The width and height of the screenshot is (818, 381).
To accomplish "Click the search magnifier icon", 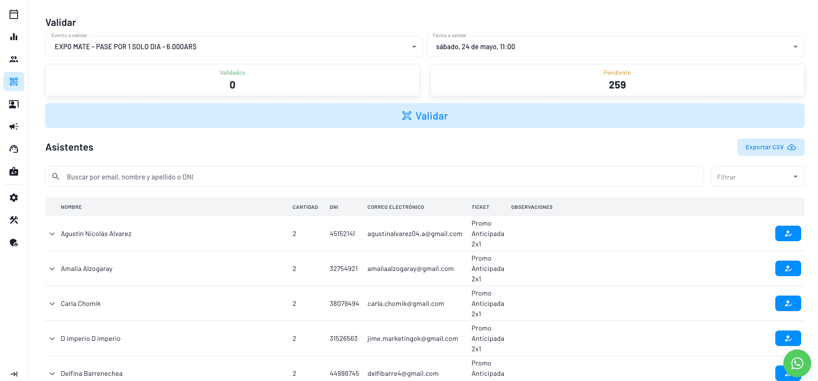I will [56, 176].
